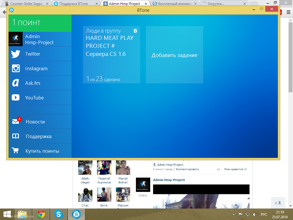
Task: Close the Поддержка ВТопе tab
Action: coord(97,3)
